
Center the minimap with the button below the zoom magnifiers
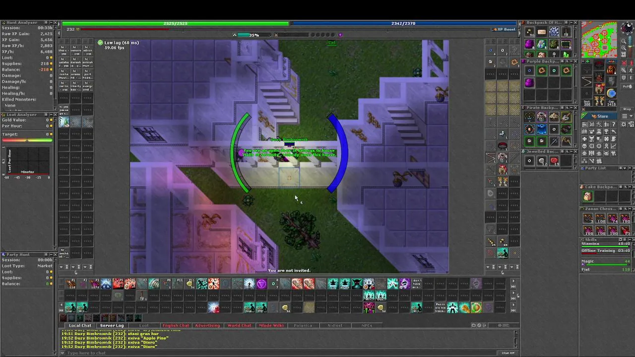click(x=624, y=55)
